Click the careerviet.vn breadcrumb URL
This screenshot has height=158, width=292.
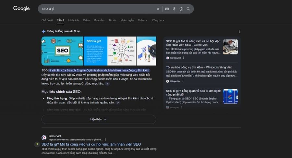pos(76,140)
